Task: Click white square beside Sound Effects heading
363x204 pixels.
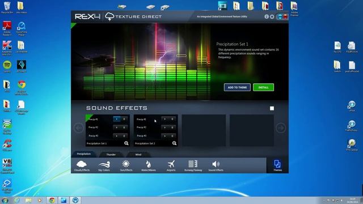Action: pyautogui.click(x=272, y=108)
